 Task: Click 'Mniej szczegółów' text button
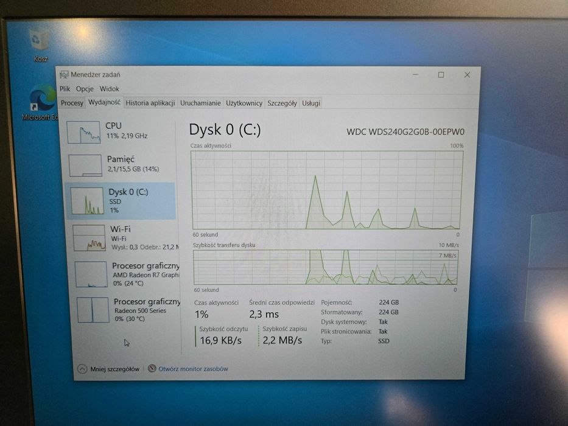click(115, 369)
